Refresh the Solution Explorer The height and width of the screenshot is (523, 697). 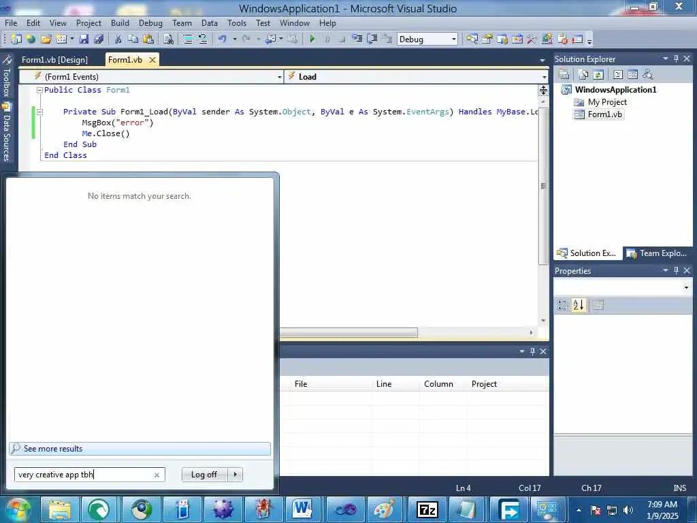click(x=598, y=75)
